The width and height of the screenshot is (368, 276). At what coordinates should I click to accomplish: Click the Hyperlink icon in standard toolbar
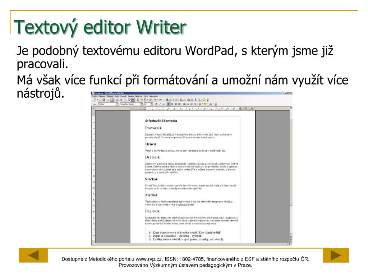[167, 100]
